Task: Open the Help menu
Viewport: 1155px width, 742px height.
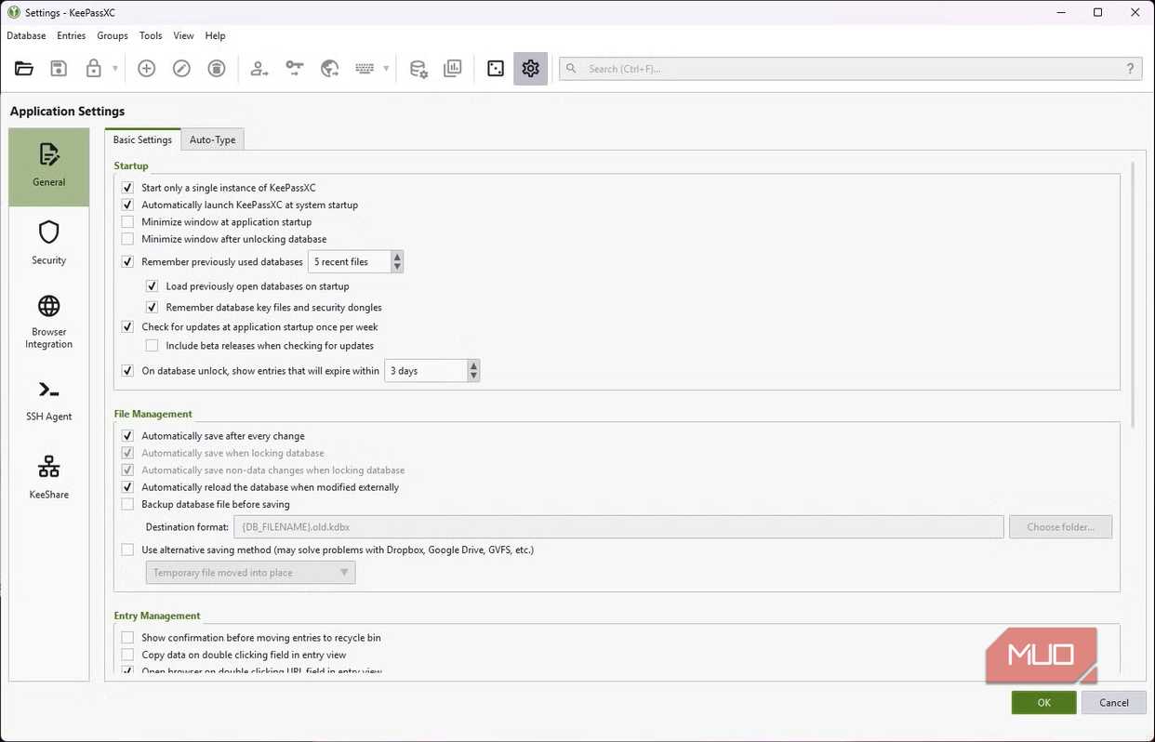Action: click(x=215, y=35)
